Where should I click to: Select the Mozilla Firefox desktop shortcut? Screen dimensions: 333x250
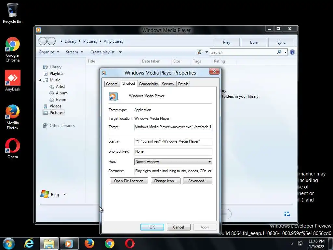(13, 117)
